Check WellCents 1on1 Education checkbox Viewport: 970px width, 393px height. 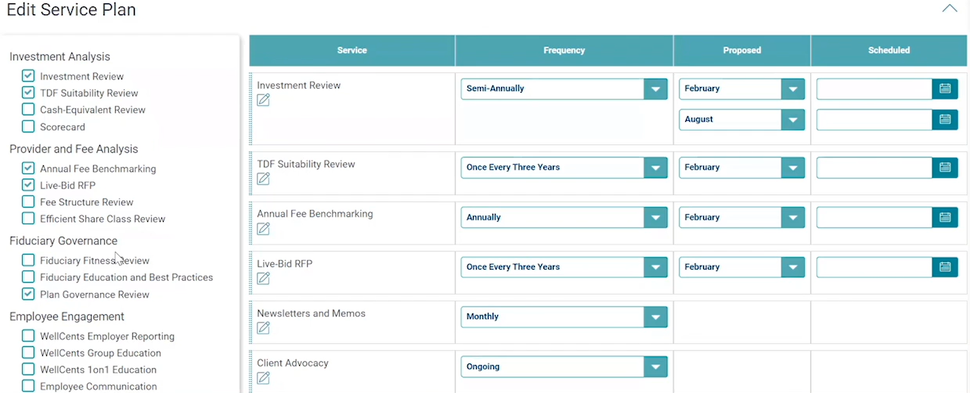28,369
